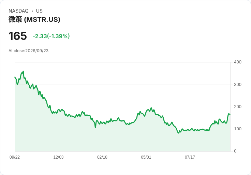Select the current price 165
Image resolution: width=251 pixels, height=175 pixels.
(x=18, y=36)
